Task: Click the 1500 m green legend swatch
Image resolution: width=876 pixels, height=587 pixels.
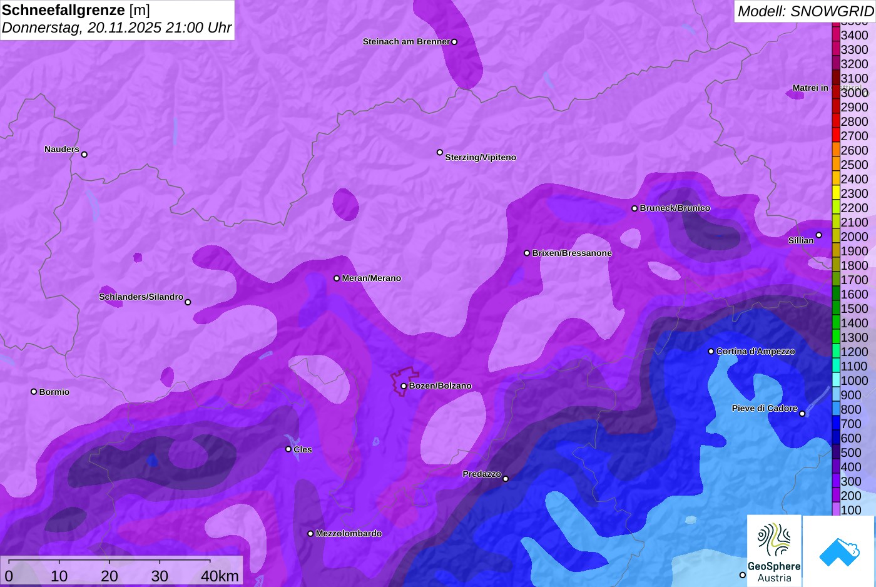Action: (836, 308)
